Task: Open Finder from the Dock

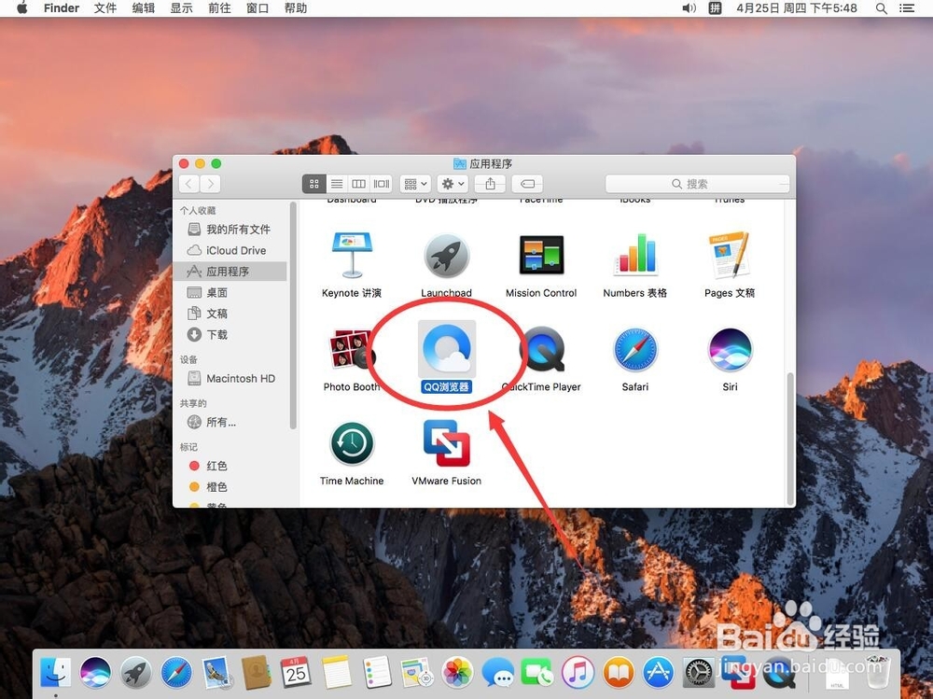Action: 56,673
